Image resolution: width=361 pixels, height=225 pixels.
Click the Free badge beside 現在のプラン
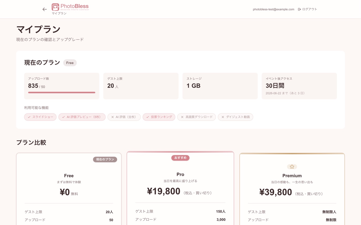[70, 63]
